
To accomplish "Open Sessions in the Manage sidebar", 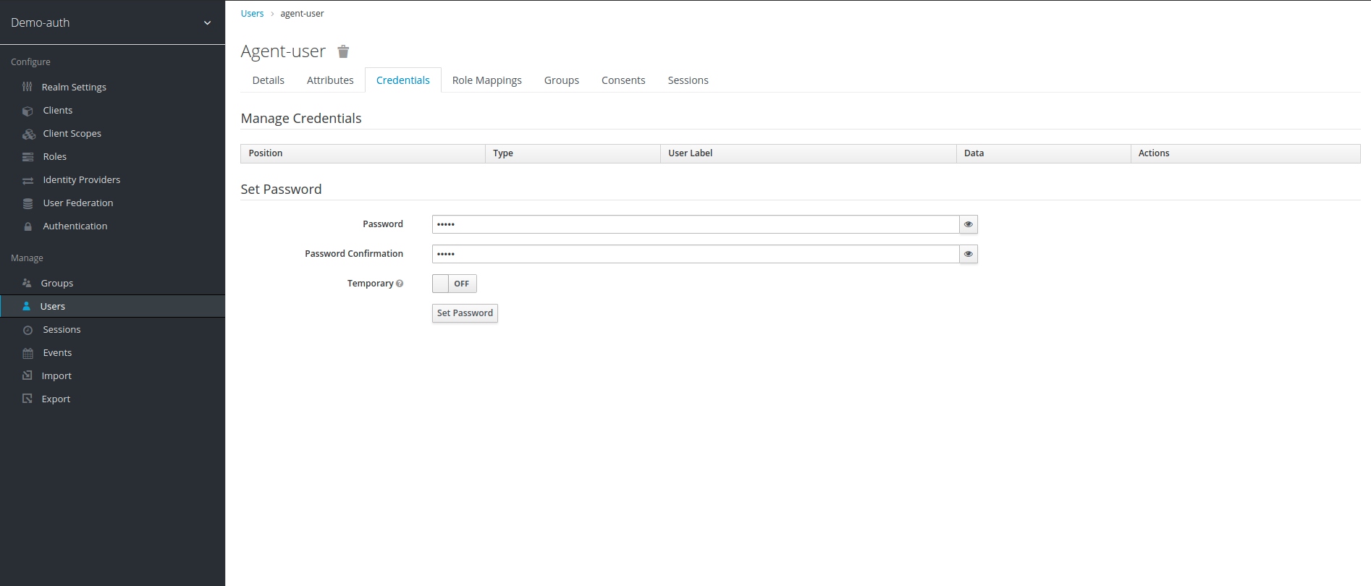I will pos(62,330).
